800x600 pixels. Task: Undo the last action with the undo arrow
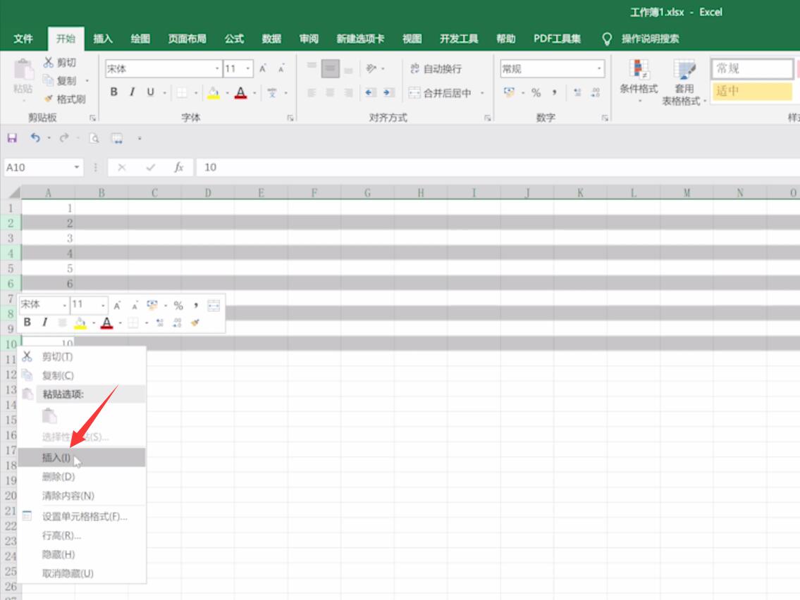coord(35,137)
